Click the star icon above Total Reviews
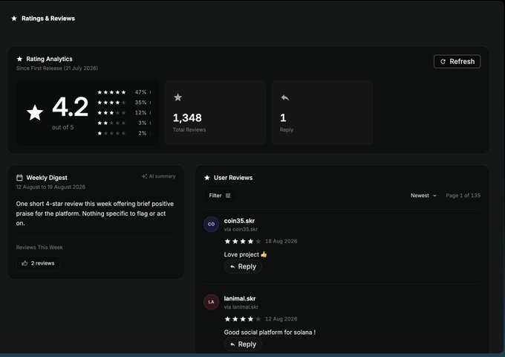This screenshot has width=505, height=357. (177, 97)
